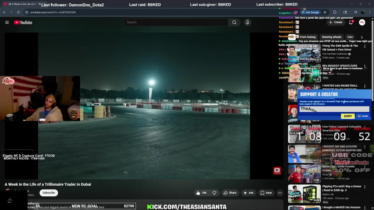Share the video
This screenshot has width=374, height=210.
pyautogui.click(x=230, y=193)
